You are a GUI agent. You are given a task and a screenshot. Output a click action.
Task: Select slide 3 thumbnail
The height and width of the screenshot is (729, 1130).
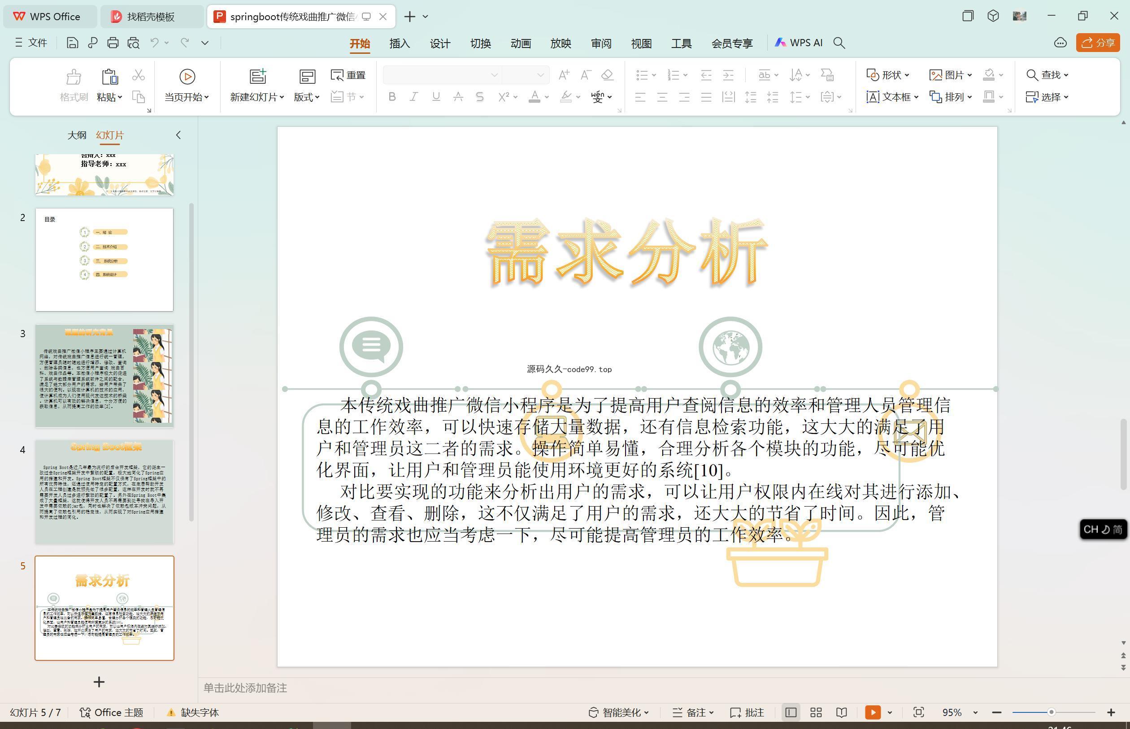point(104,376)
